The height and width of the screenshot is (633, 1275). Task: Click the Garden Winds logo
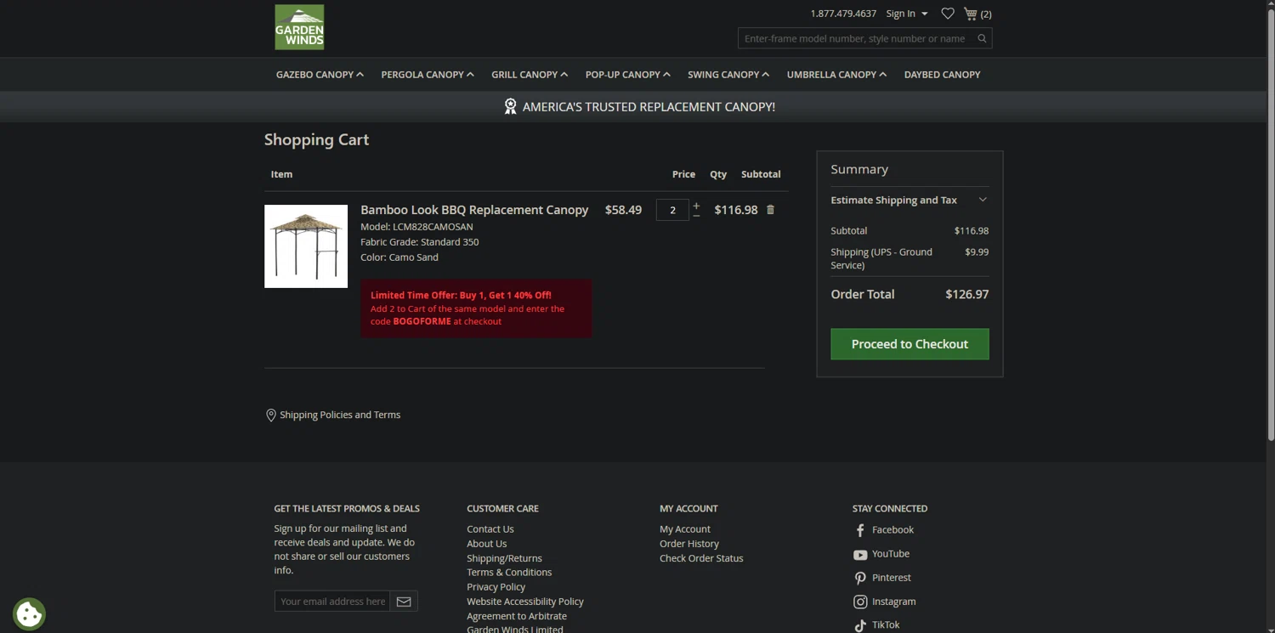[x=299, y=27]
